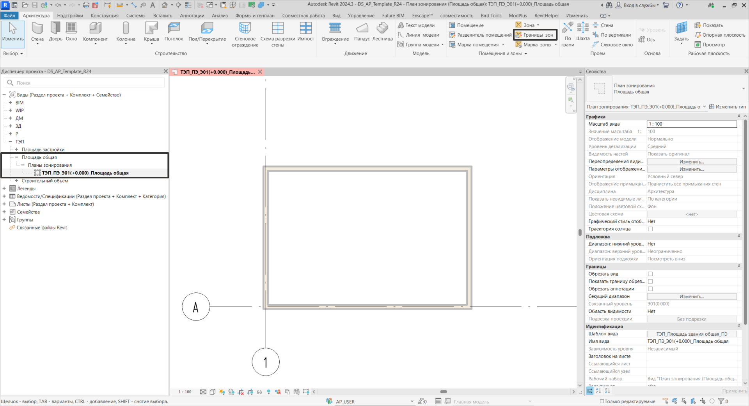Screen dimensions: 749x406
Task: Click 'Изменить...' button for Секущий диапазон
Action: point(692,297)
